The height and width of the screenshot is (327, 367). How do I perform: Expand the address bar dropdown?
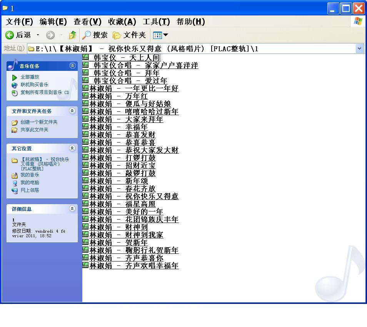pyautogui.click(x=359, y=49)
